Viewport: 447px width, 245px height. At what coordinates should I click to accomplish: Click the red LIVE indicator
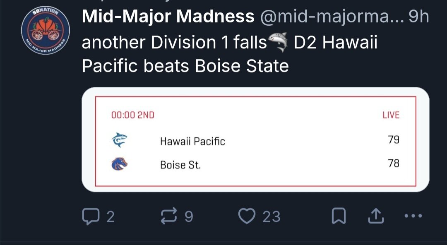coord(391,115)
